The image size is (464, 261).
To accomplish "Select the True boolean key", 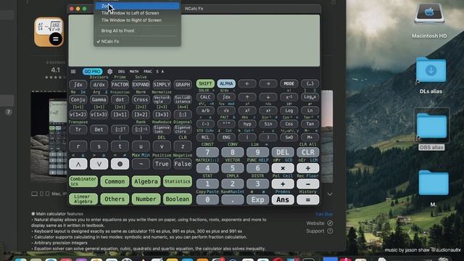I will tap(162, 164).
